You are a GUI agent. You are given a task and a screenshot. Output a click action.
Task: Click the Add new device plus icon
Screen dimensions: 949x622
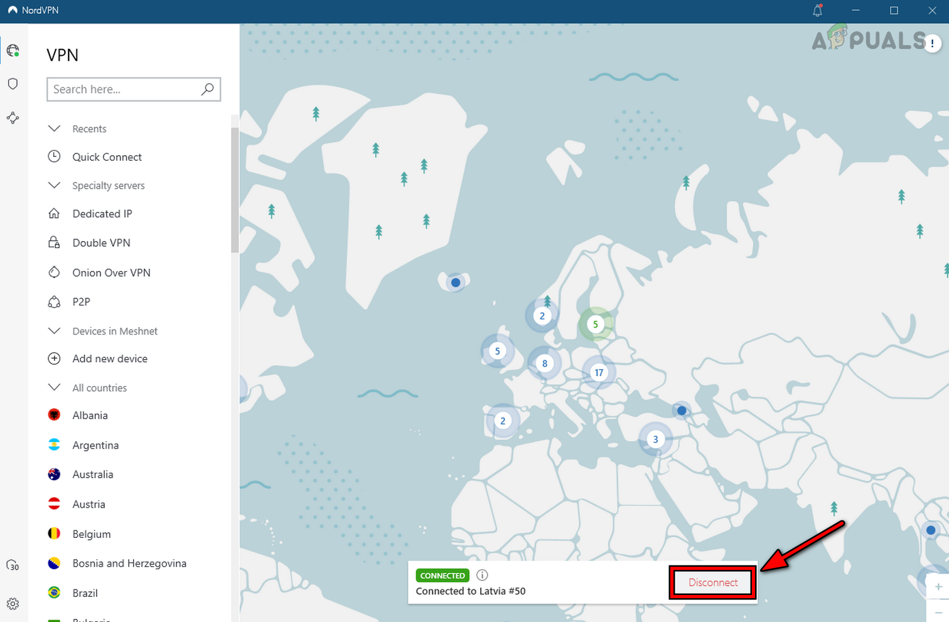[55, 358]
